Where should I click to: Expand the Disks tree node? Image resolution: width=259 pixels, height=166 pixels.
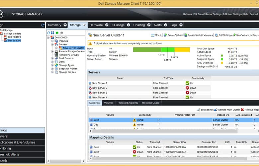52,62
